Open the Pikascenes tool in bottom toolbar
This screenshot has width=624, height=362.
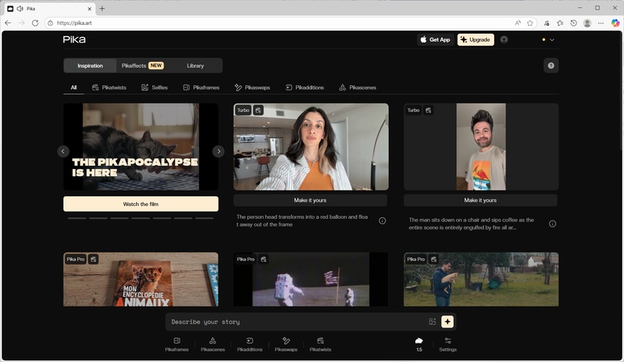pyautogui.click(x=213, y=344)
